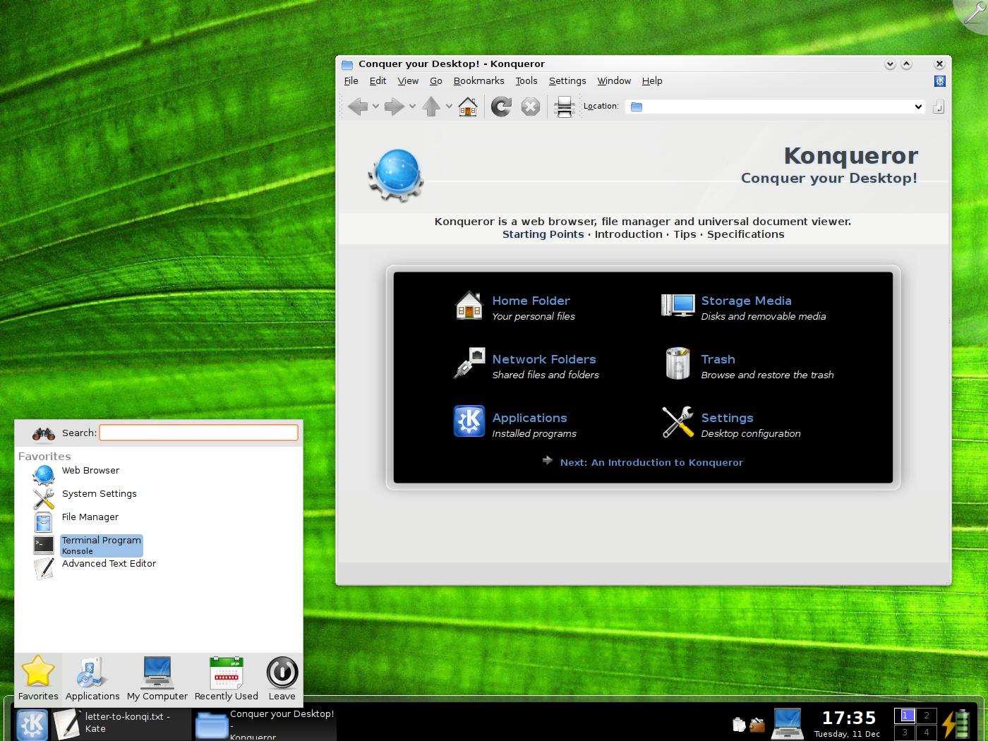Click Next: An Introduction to Konqueror
The image size is (988, 741).
pyautogui.click(x=651, y=463)
